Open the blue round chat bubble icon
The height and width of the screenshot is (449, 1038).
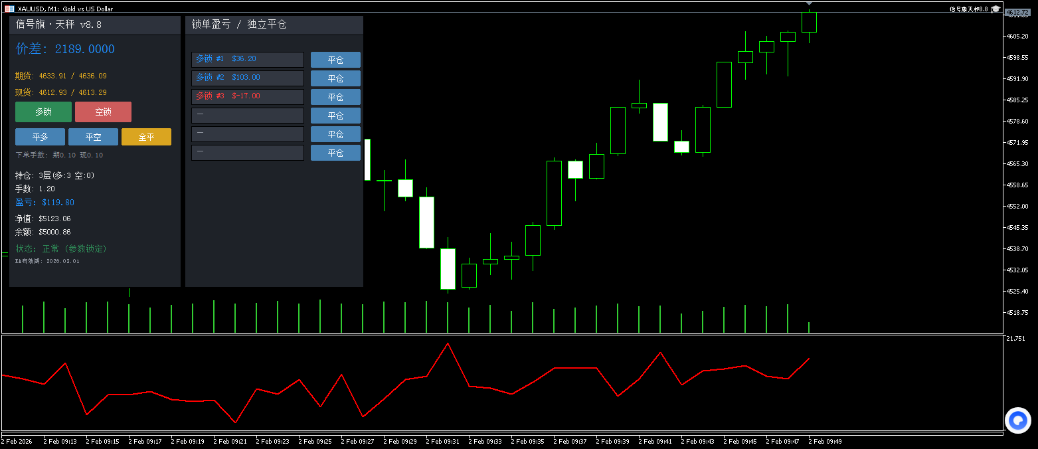1017,420
